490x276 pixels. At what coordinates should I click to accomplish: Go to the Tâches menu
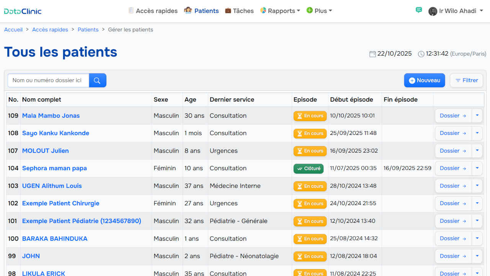[x=239, y=11]
